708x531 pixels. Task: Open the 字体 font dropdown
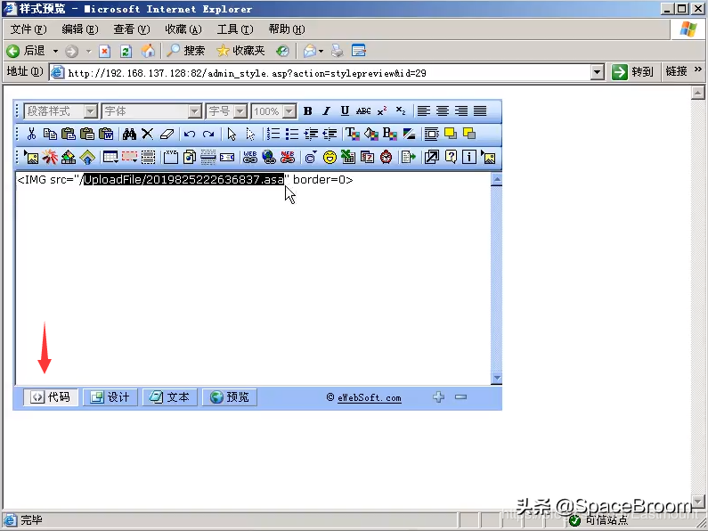click(151, 111)
